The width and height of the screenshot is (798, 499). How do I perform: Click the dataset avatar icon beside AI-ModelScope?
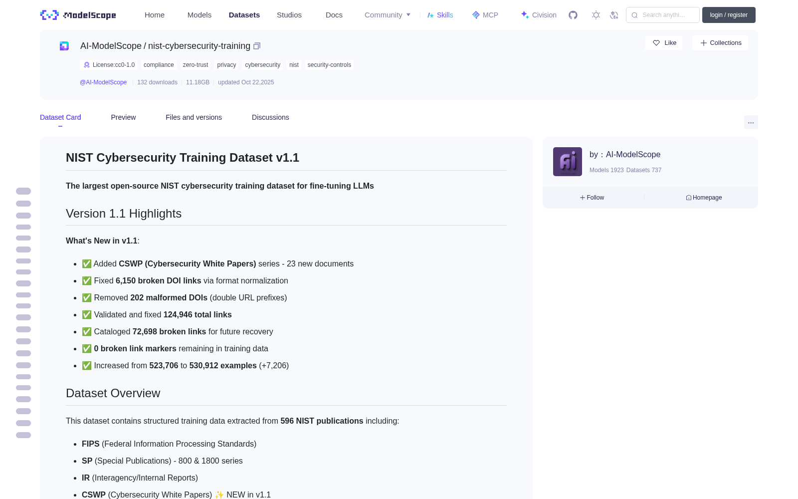[x=64, y=46]
